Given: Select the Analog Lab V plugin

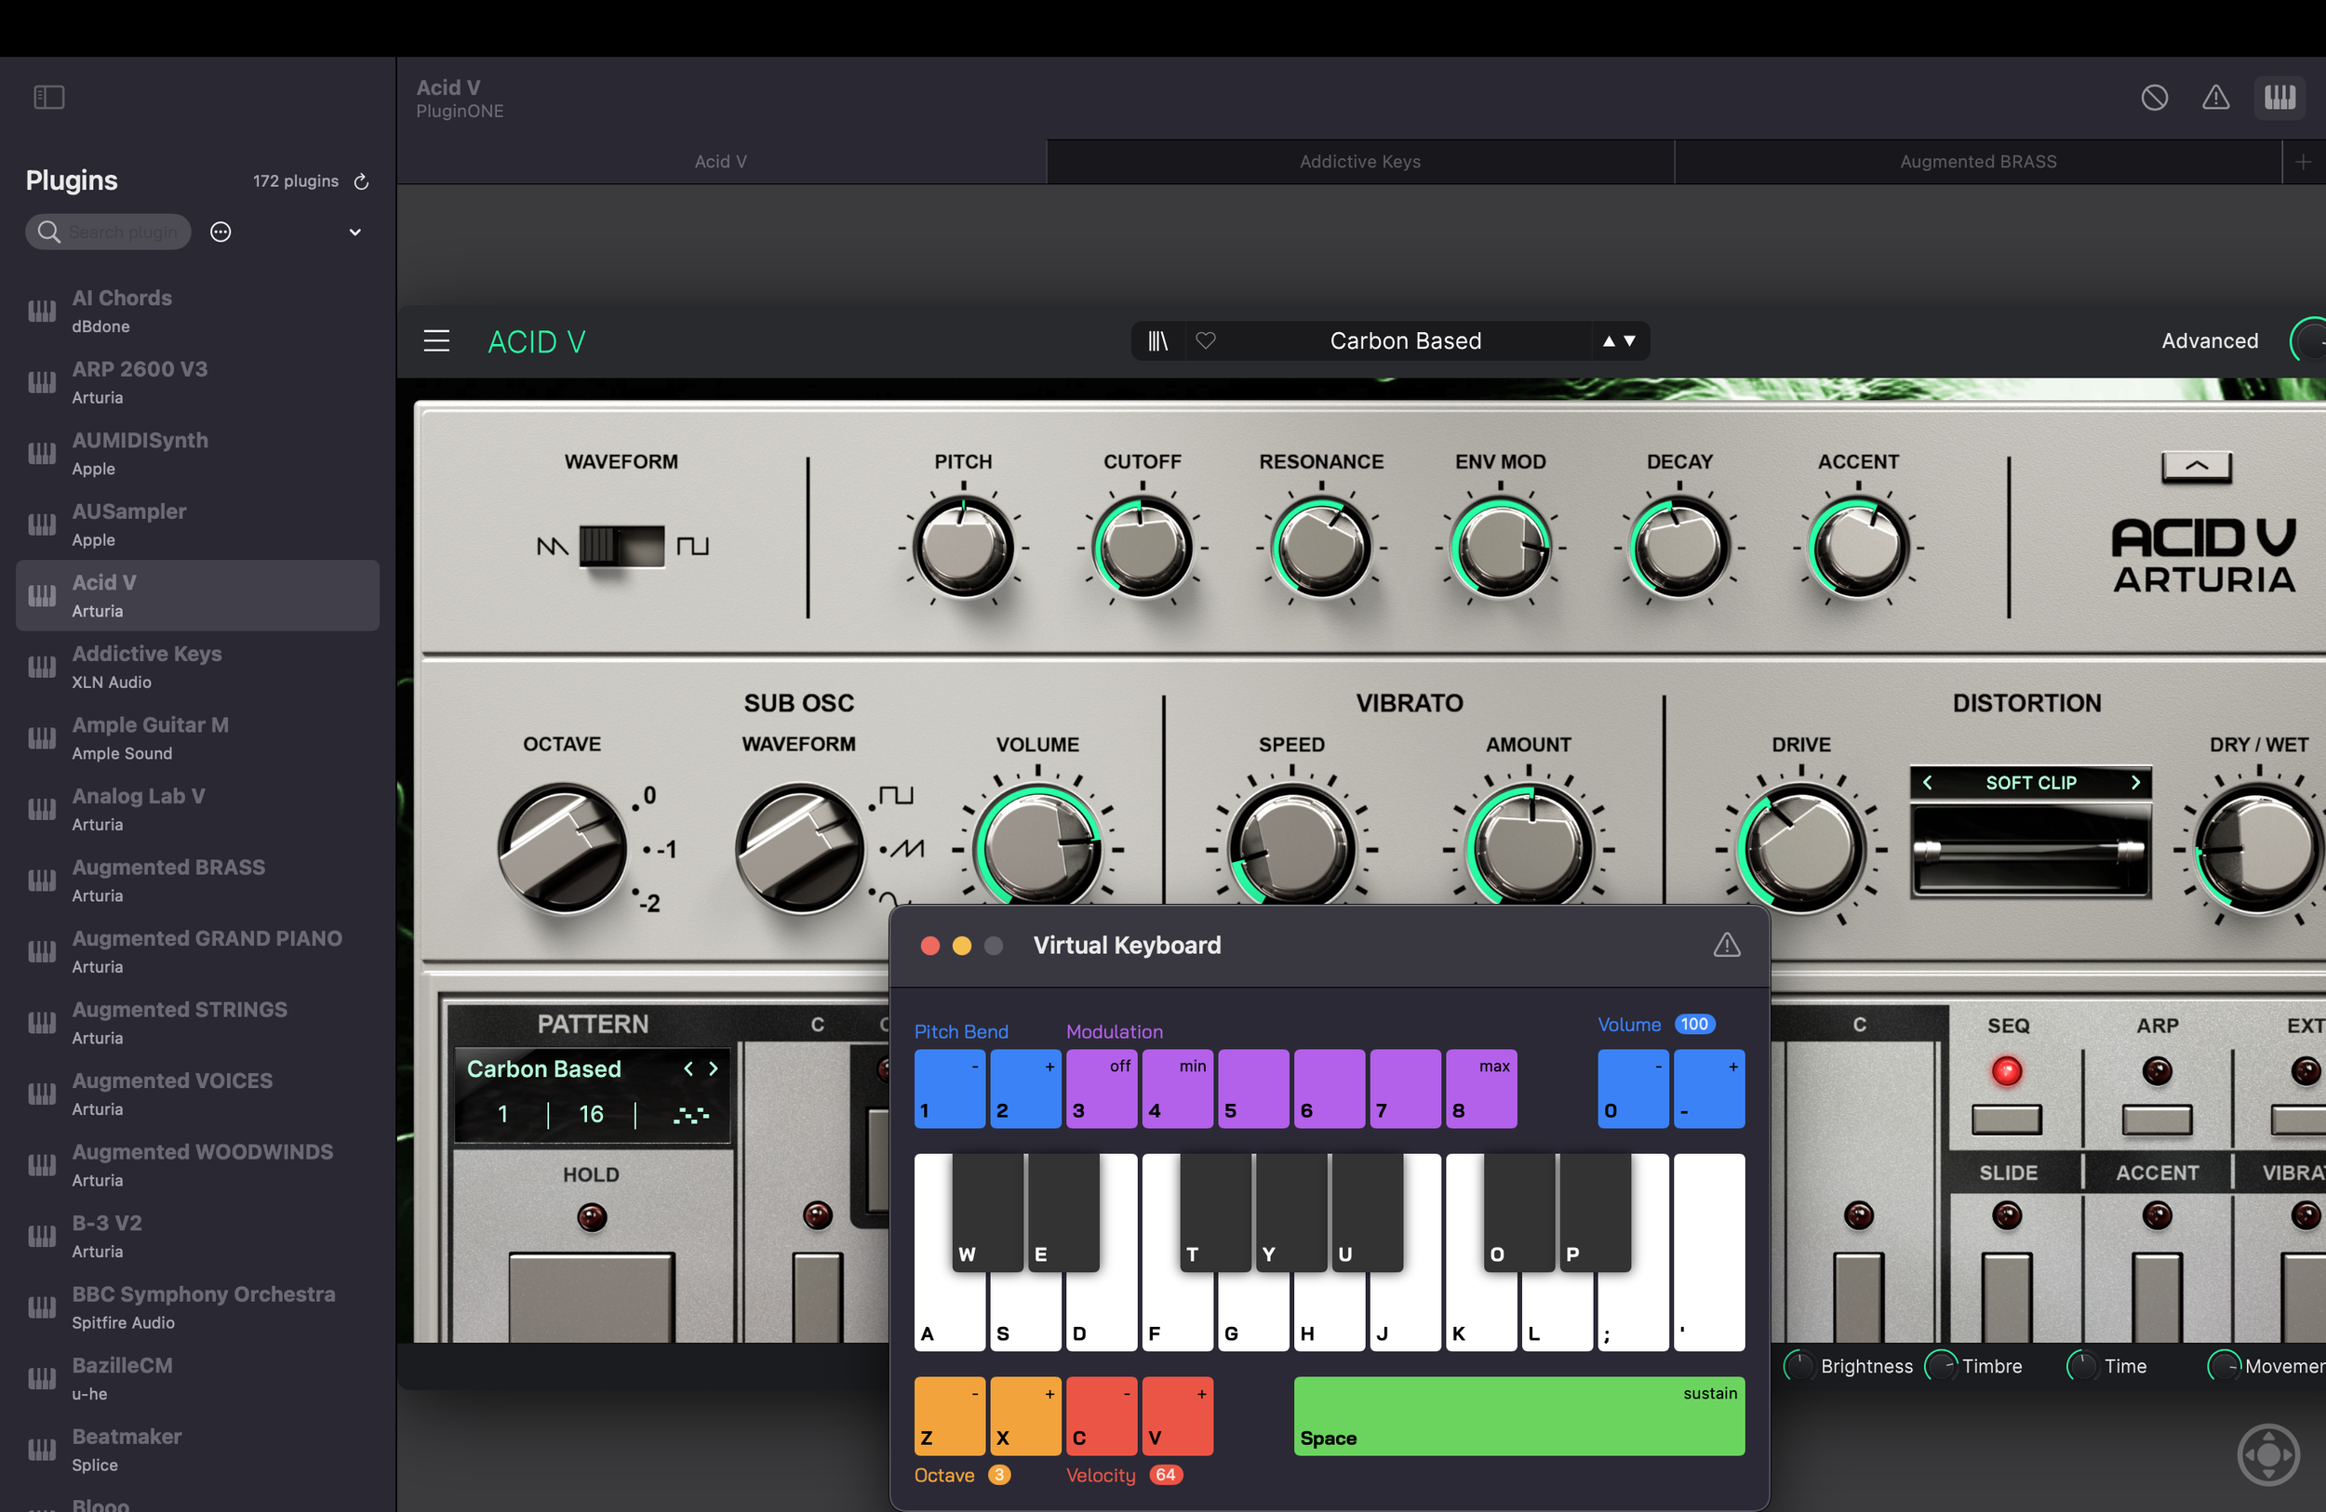Looking at the screenshot, I should point(197,809).
